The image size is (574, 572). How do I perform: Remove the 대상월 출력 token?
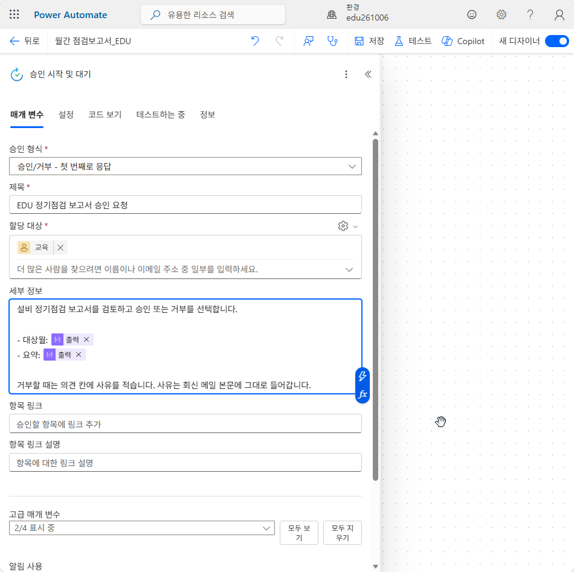point(86,339)
